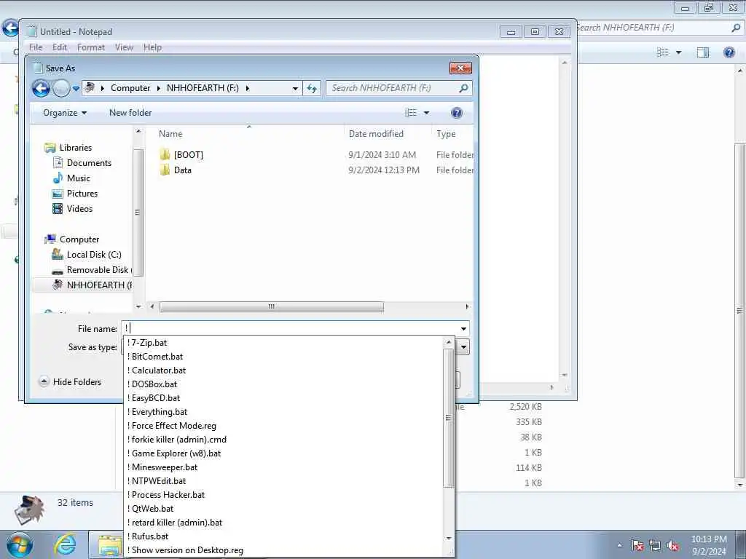The width and height of the screenshot is (746, 559).
Task: Choose '! Rufus.bat' from suggestions
Action: click(x=285, y=536)
